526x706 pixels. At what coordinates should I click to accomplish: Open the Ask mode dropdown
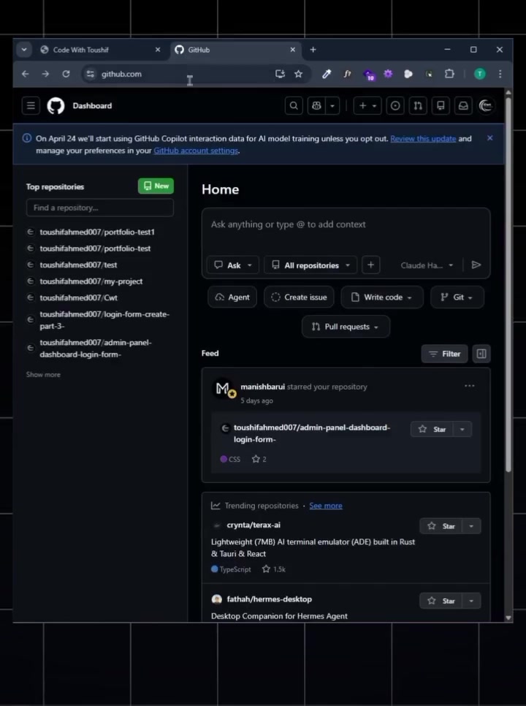click(232, 265)
